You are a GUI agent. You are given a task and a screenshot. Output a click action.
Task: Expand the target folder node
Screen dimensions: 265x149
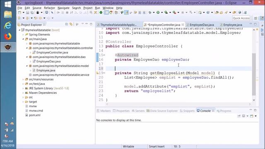[23, 102]
